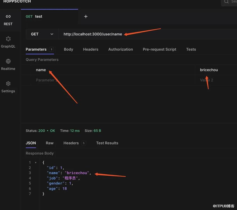This screenshot has height=210, width=237.
Task: Open the Test Results tab
Action: tap(107, 143)
